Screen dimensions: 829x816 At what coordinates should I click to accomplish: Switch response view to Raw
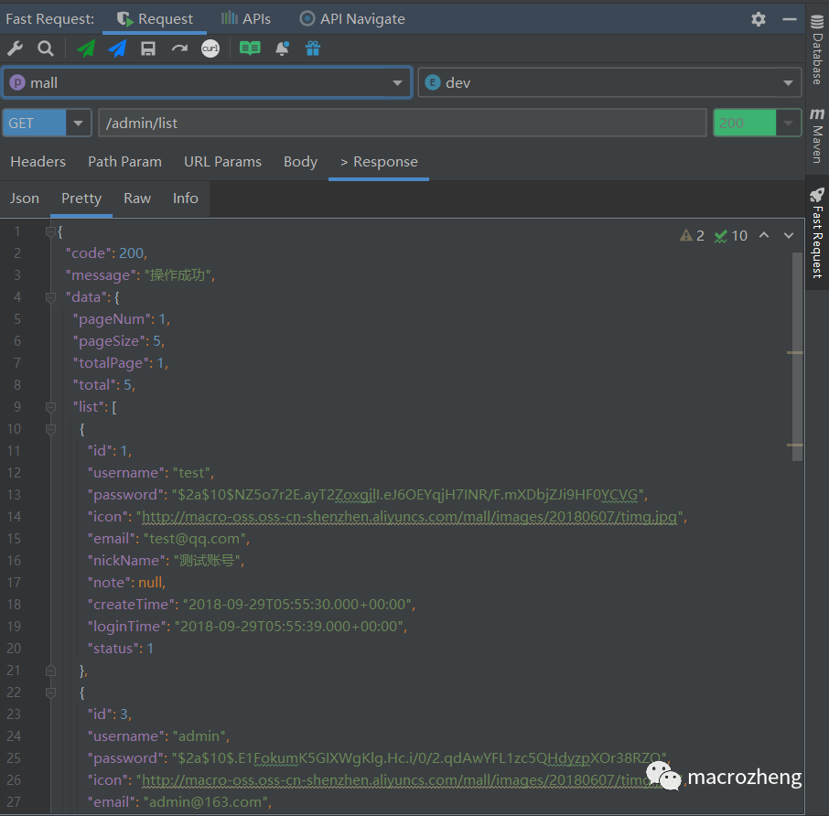point(137,199)
